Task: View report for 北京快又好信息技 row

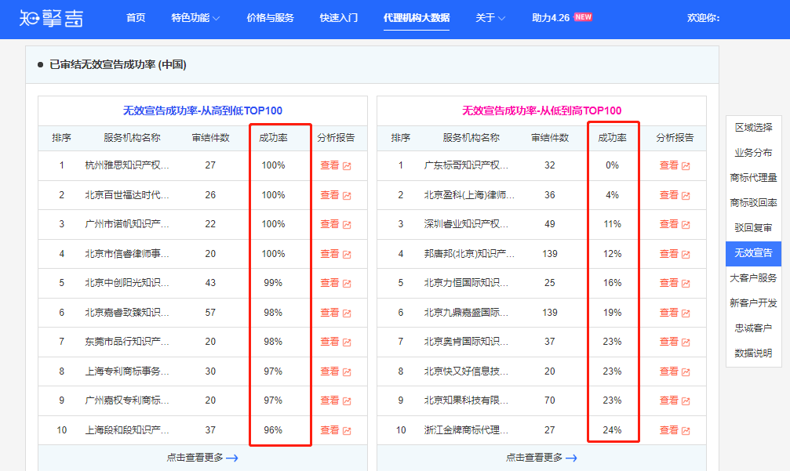Action: coord(675,371)
